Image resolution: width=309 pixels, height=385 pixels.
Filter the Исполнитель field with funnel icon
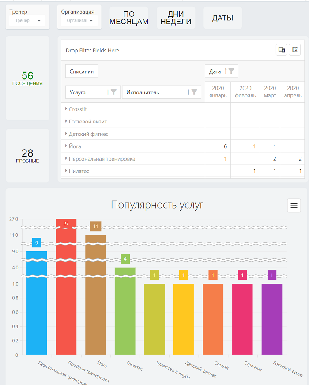[x=194, y=92]
